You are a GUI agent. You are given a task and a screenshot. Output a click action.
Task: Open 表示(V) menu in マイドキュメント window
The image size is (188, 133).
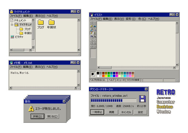pyautogui.click(x=40, y=16)
